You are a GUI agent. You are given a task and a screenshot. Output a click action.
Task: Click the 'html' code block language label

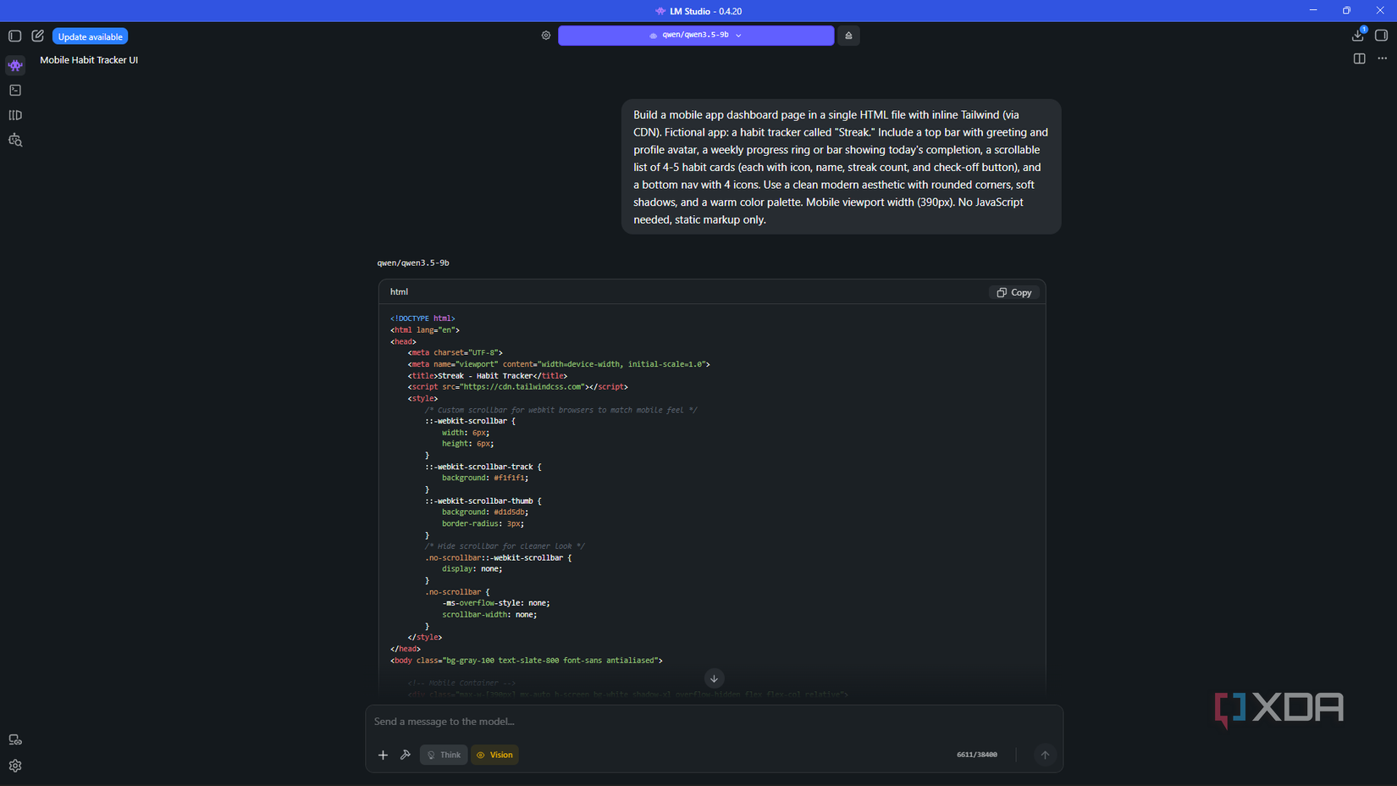click(399, 292)
